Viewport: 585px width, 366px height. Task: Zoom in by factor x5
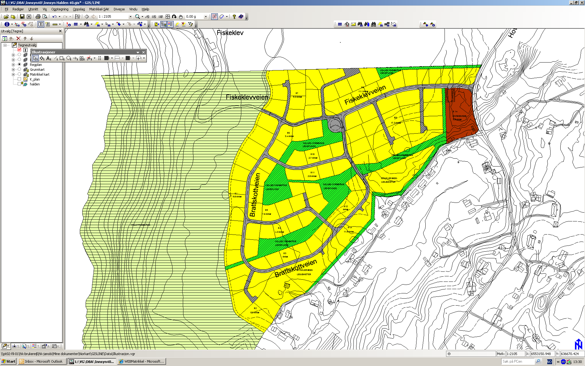[161, 17]
